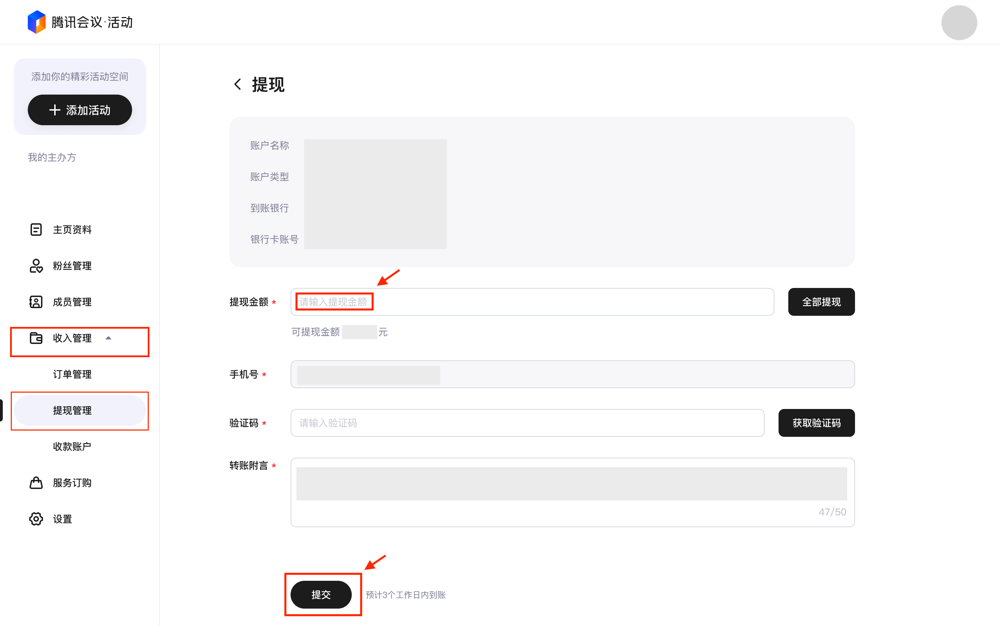The image size is (1001, 626).
Task: Click the 账户名称 label
Action: coord(269,145)
